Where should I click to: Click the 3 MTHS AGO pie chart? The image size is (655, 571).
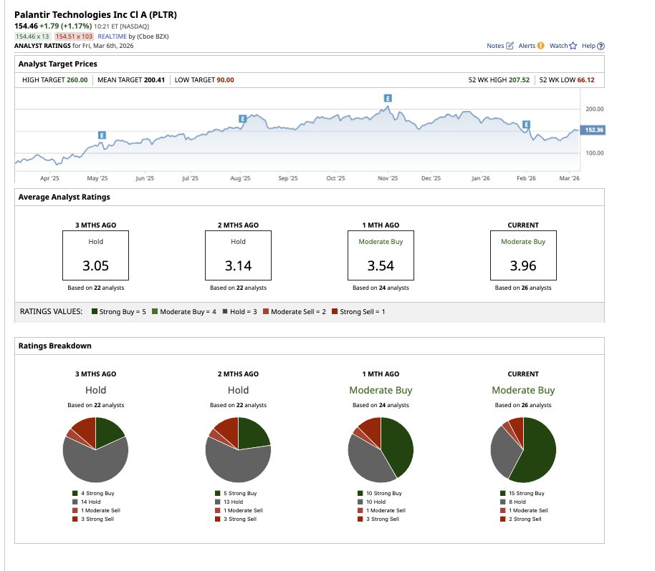[x=95, y=450]
